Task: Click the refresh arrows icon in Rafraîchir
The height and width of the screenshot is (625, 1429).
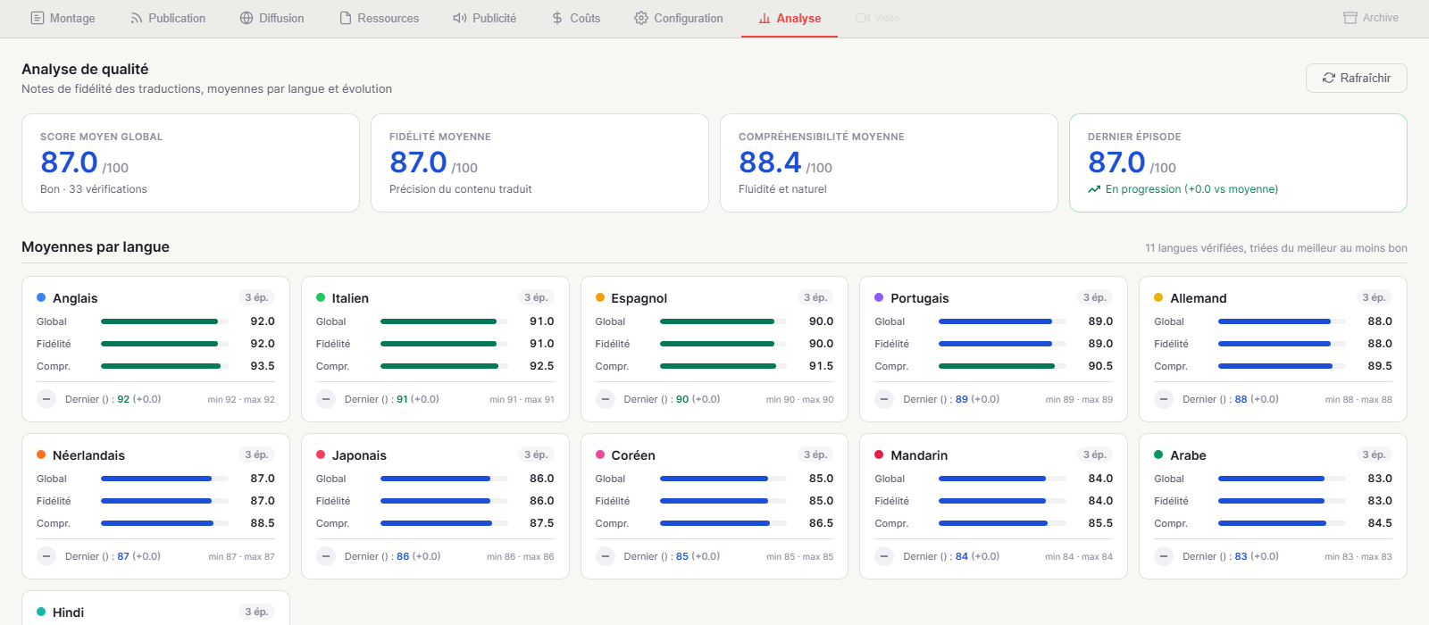Action: (x=1329, y=78)
